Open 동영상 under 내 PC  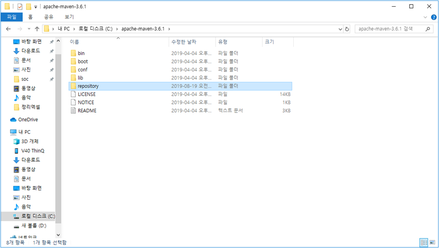[25, 169]
